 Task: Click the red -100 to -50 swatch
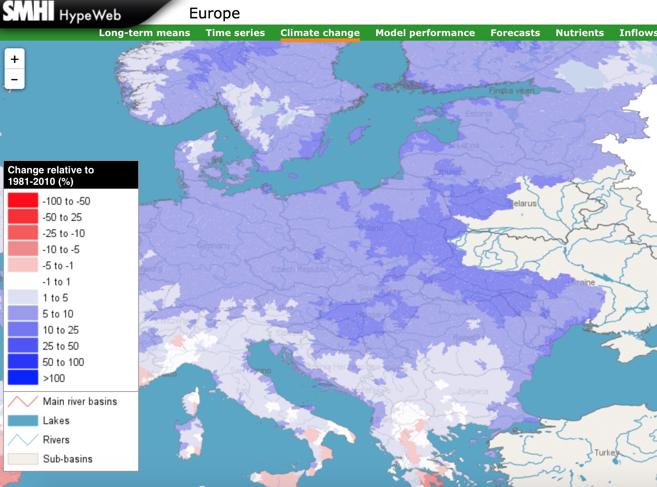point(23,200)
